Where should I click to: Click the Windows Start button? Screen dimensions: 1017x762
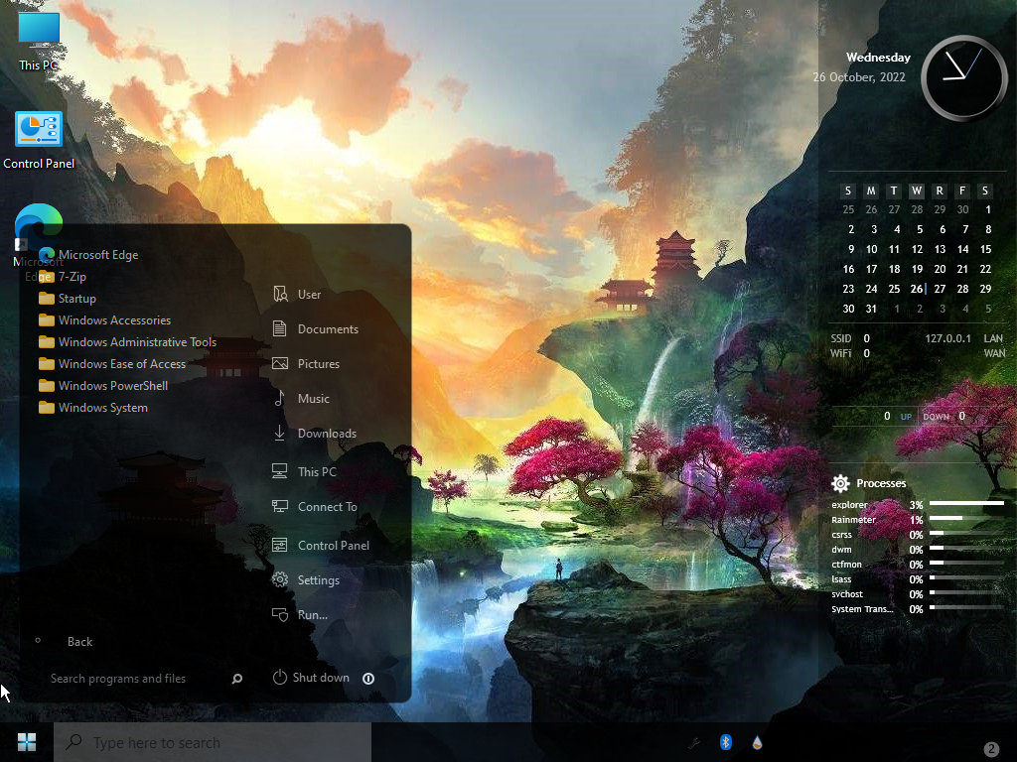coord(27,742)
